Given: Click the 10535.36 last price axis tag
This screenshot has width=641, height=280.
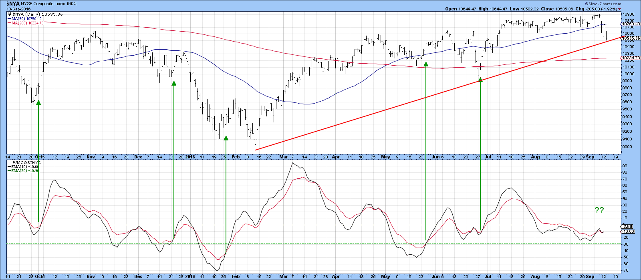Looking at the screenshot, I should (x=631, y=38).
